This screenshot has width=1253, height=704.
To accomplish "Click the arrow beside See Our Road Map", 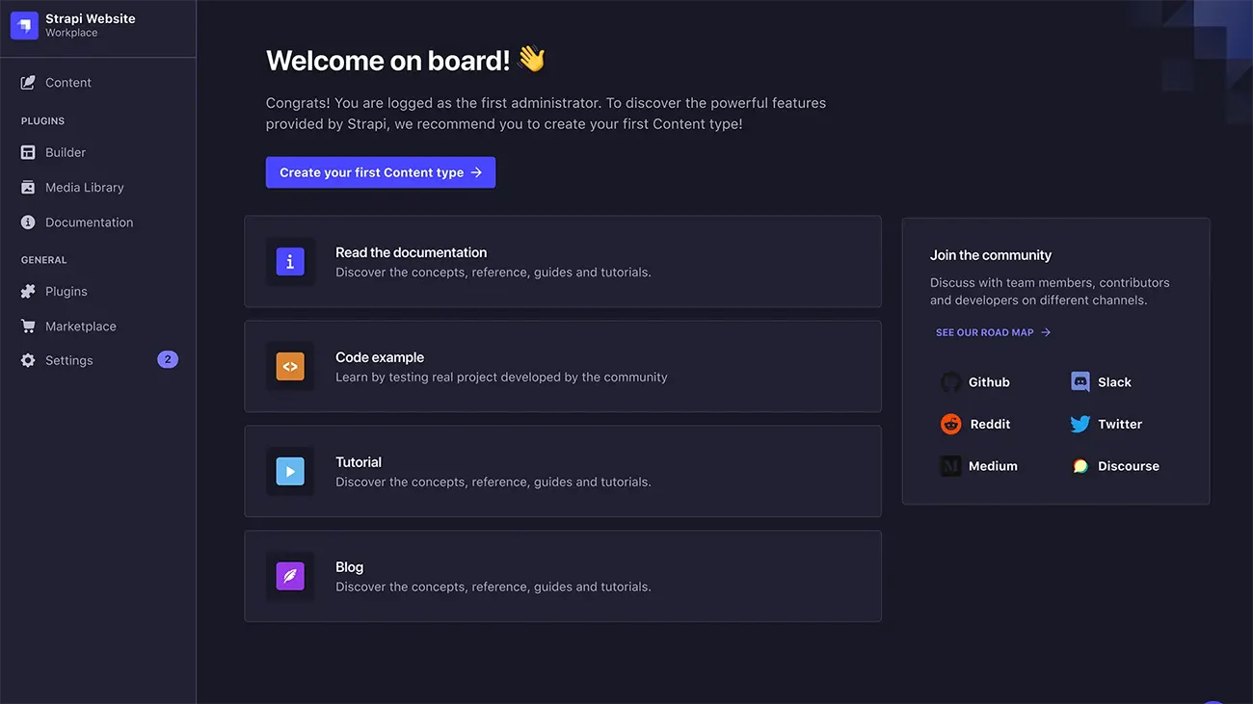I will 1046,332.
